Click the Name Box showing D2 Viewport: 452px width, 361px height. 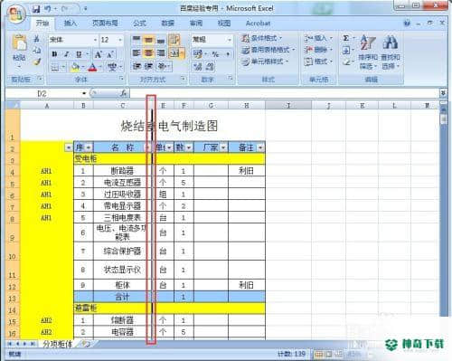tap(42, 93)
